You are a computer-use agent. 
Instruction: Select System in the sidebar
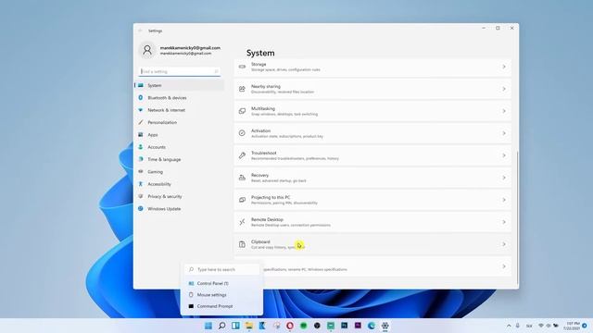point(179,85)
